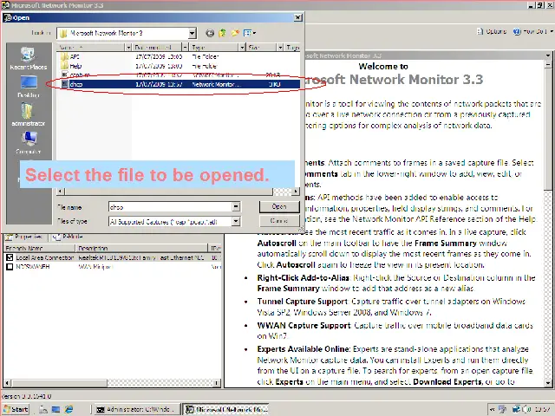This screenshot has height=416, width=555.
Task: Open the How Do I help menu
Action: point(532,31)
